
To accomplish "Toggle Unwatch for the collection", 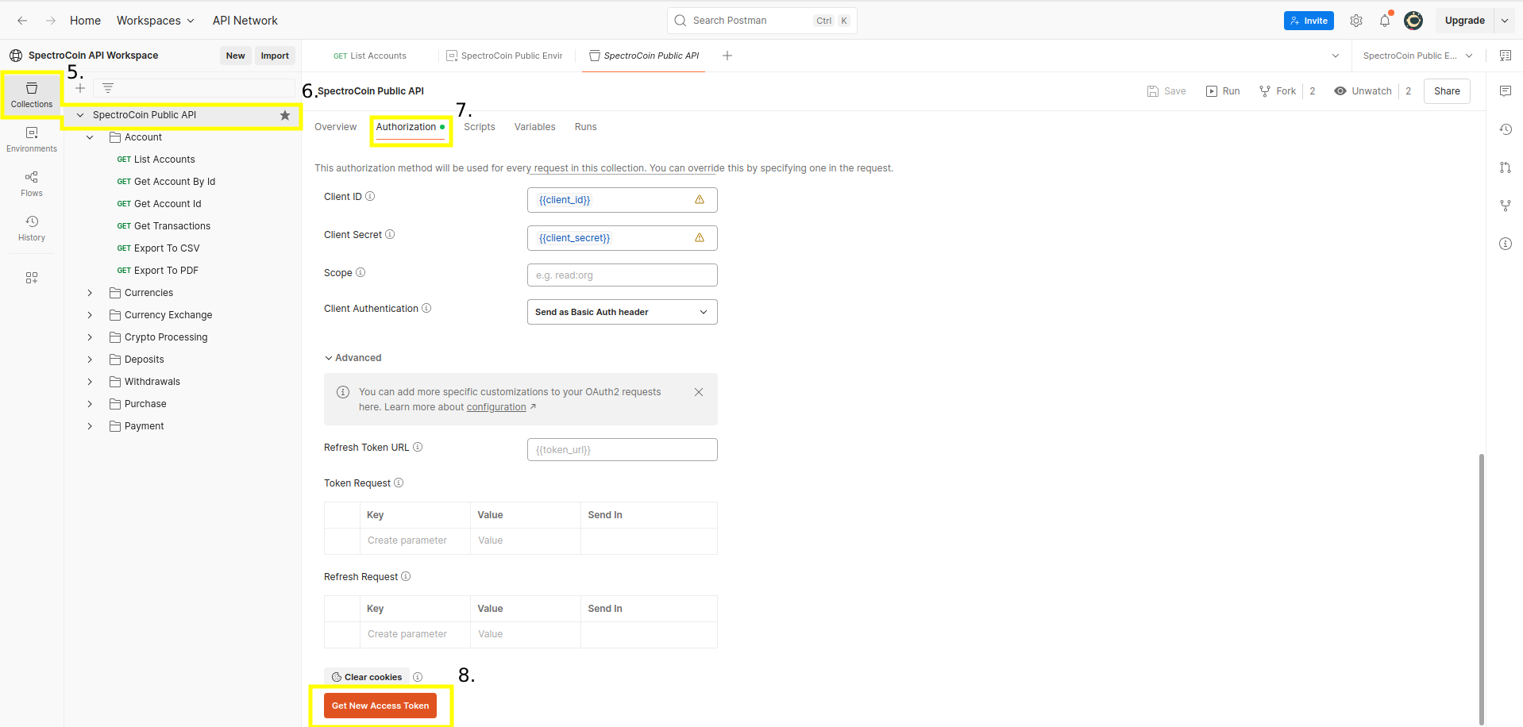I will pyautogui.click(x=1363, y=91).
